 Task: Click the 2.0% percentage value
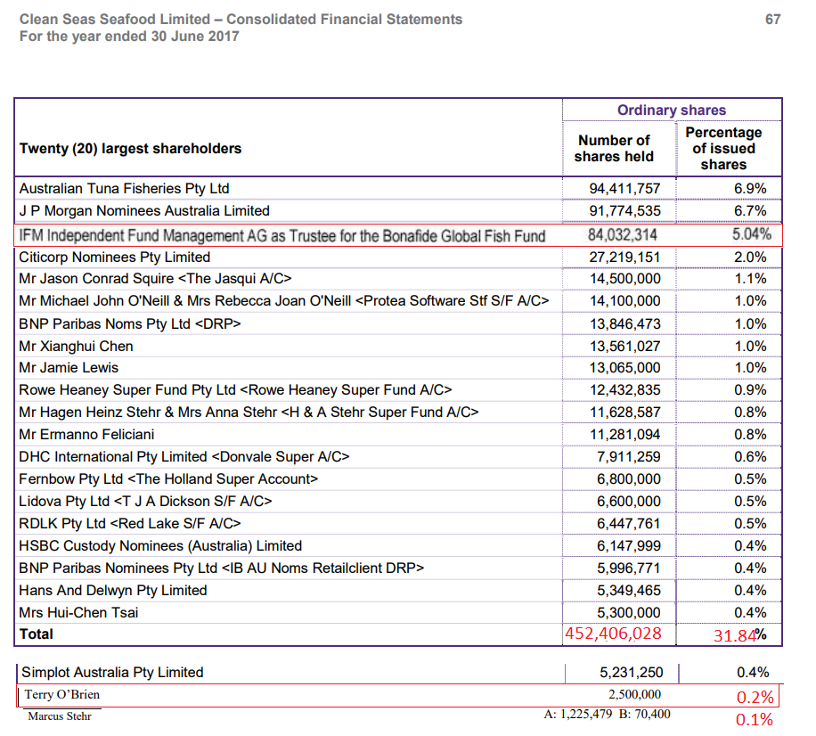click(x=750, y=258)
